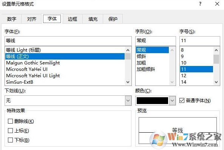Click the 字形 style input field

point(155,41)
